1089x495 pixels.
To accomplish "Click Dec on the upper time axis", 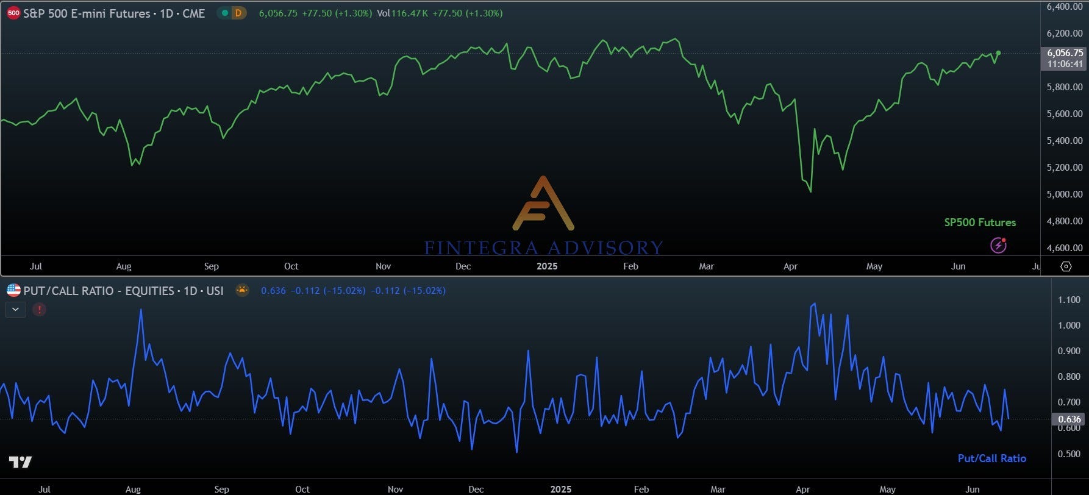I will (x=463, y=266).
